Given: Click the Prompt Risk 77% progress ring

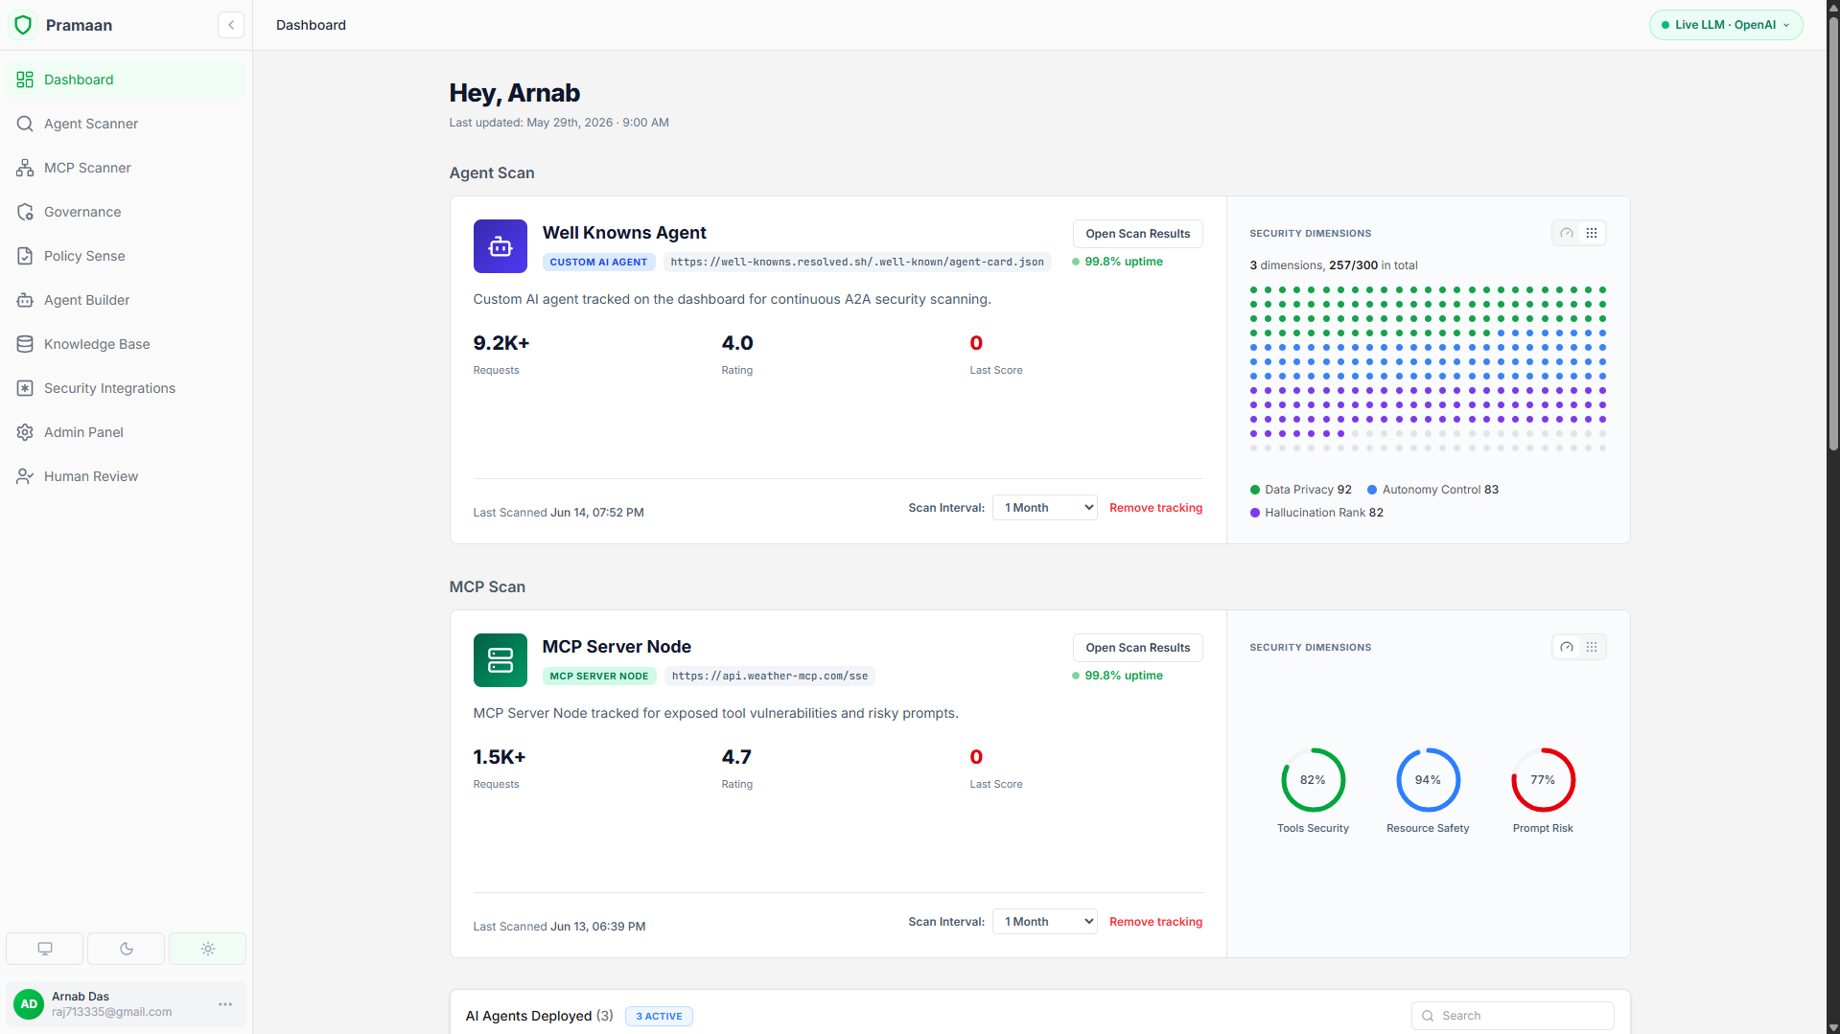Looking at the screenshot, I should [x=1543, y=780].
